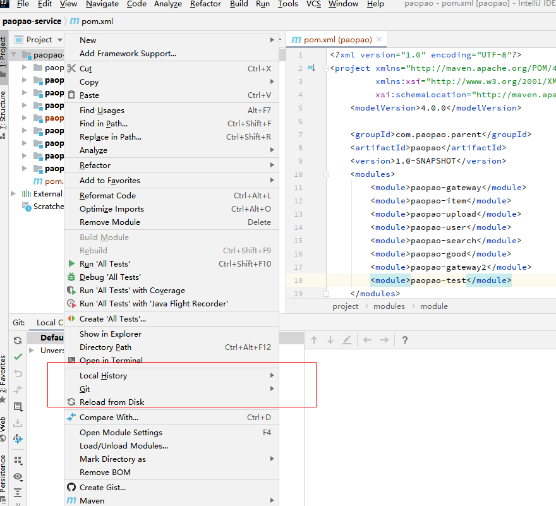
Task: Click the Reload from Disk refresh icon
Action: tap(71, 402)
